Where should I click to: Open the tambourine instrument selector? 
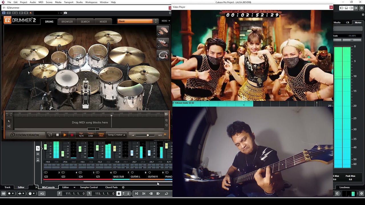[163, 55]
